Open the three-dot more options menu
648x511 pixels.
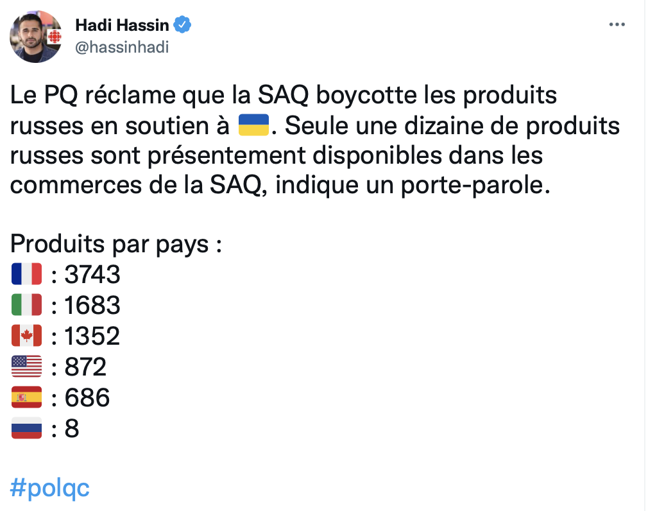pyautogui.click(x=617, y=25)
